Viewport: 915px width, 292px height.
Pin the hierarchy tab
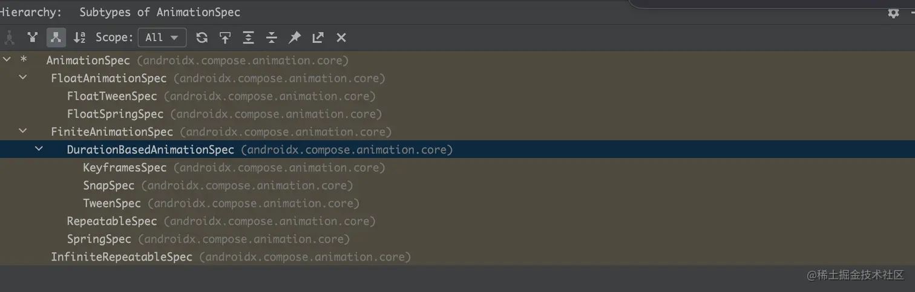pyautogui.click(x=295, y=37)
